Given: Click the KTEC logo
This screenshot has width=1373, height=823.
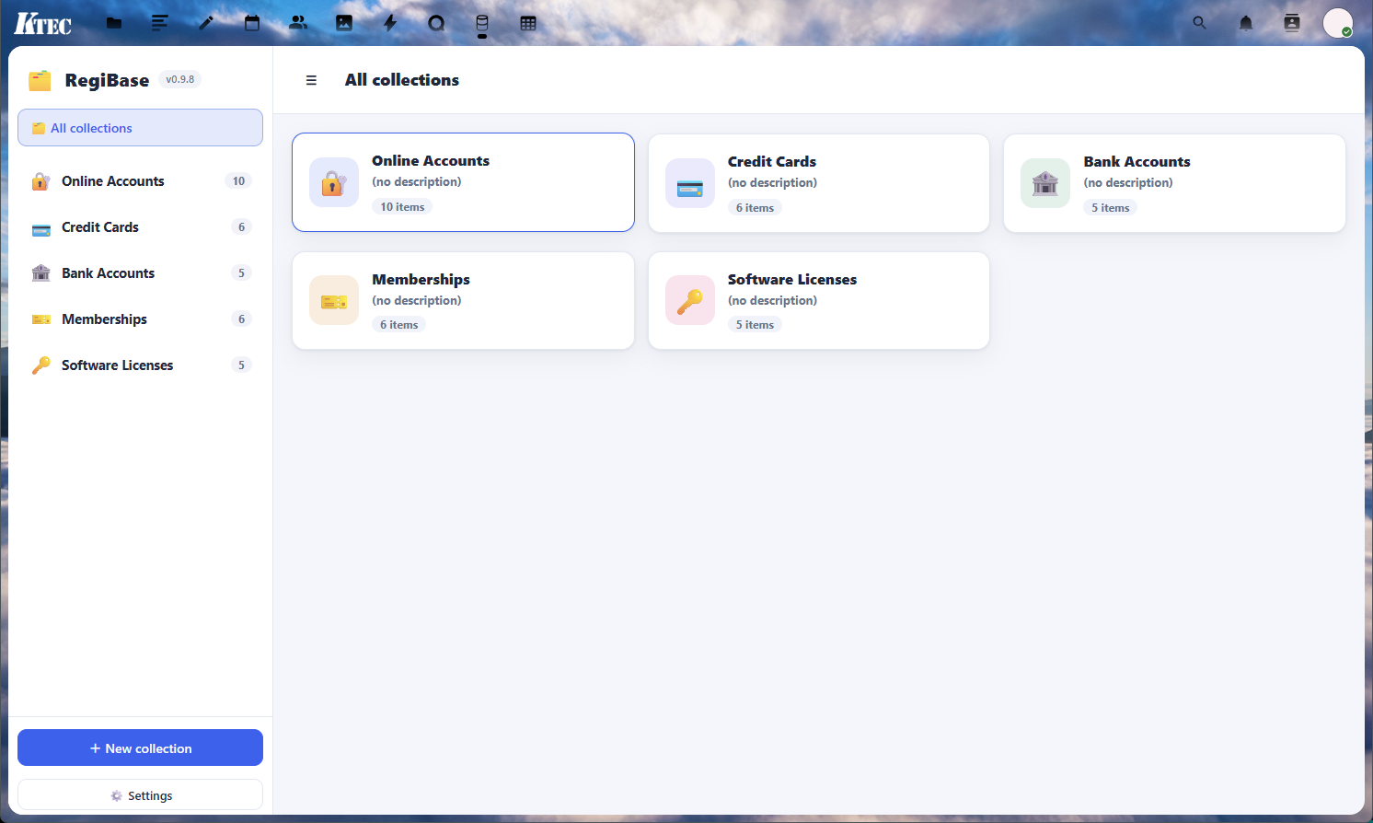Looking at the screenshot, I should click(42, 23).
